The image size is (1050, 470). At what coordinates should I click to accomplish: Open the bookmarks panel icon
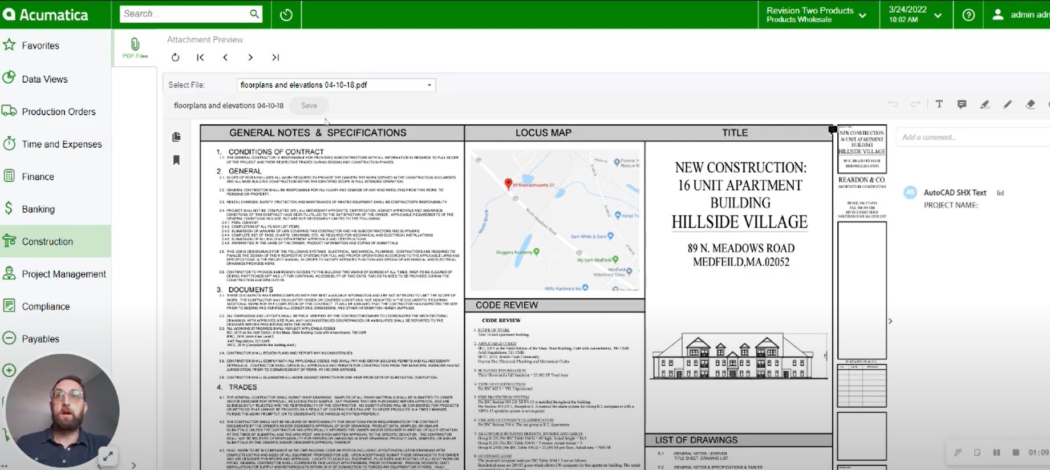pyautogui.click(x=176, y=160)
